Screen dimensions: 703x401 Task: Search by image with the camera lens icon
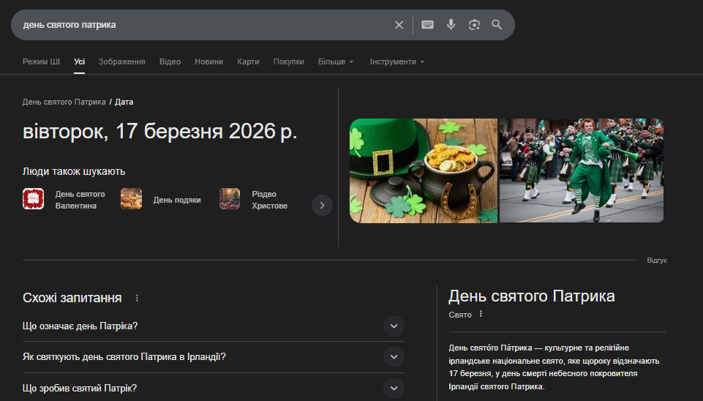click(474, 25)
